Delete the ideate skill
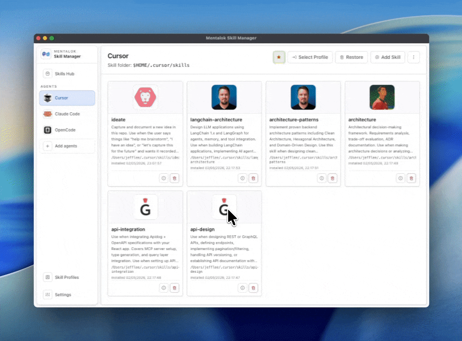 [175, 178]
